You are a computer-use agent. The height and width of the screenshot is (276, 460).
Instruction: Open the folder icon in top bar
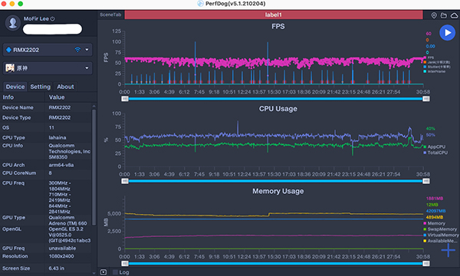tap(444, 15)
